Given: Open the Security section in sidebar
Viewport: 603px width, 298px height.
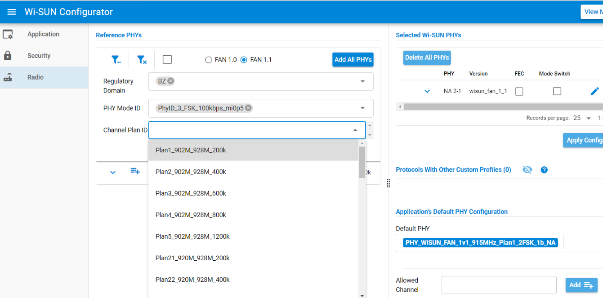Looking at the screenshot, I should [x=39, y=56].
